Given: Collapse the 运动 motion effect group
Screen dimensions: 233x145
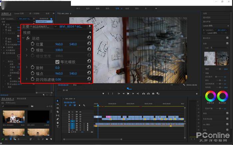Looking at the screenshot, I should pos(24,38).
